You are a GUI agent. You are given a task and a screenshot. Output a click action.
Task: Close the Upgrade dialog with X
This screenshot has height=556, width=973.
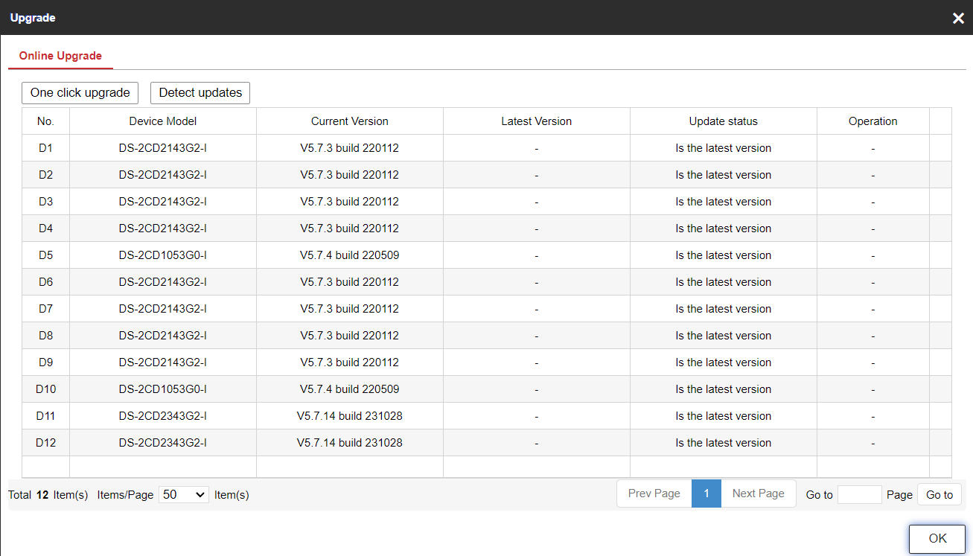coord(958,18)
